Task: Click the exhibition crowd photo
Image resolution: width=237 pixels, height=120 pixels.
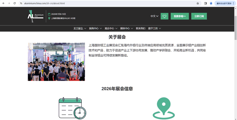Action: tap(56, 62)
